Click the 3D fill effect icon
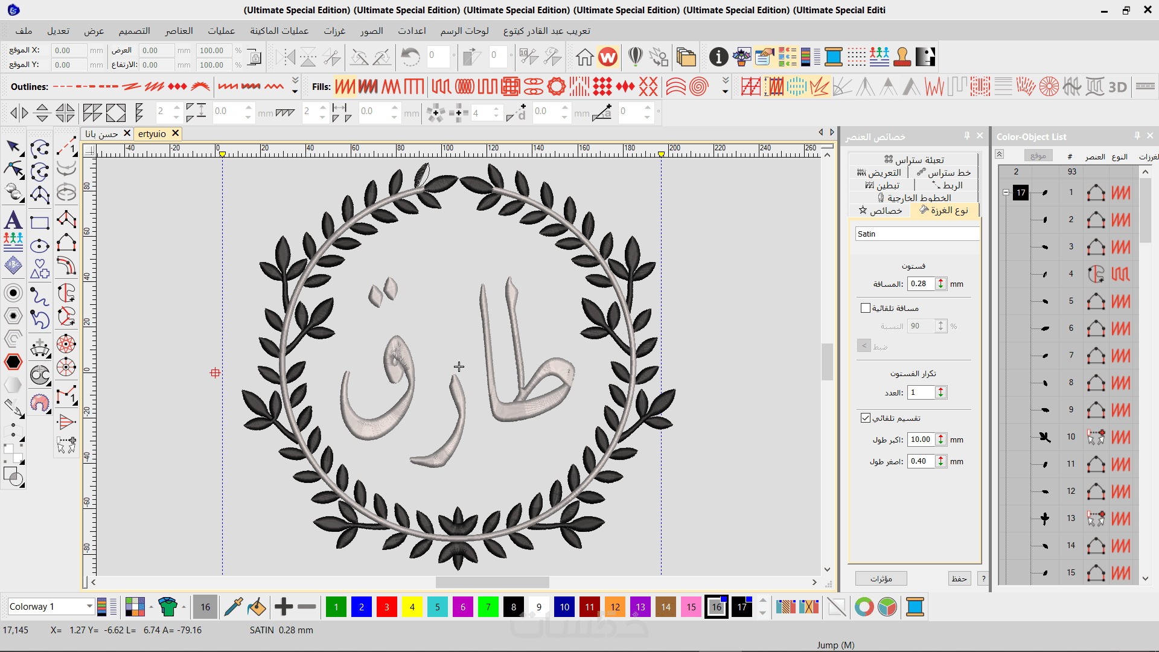This screenshot has height=652, width=1159. click(x=1117, y=87)
